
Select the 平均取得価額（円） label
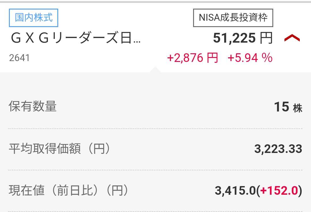[59, 148]
